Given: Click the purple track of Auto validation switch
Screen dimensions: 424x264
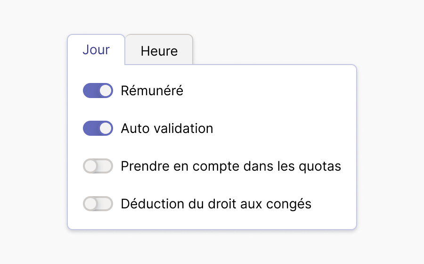Looking at the screenshot, I should click(90, 128).
